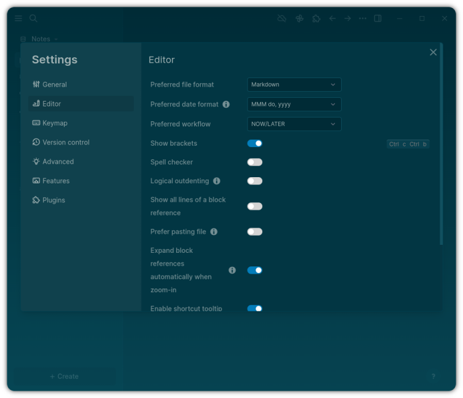
Task: Turn on Logical outdenting switch
Action: pos(254,181)
